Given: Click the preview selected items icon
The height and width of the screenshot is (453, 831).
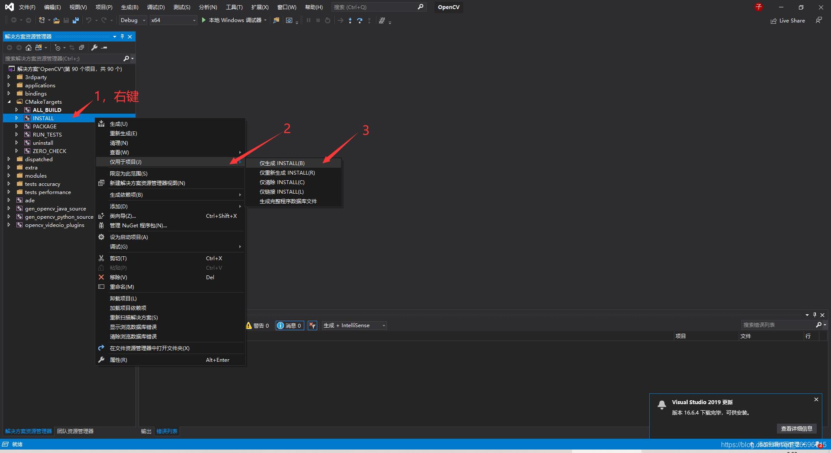Looking at the screenshot, I should click(x=104, y=48).
